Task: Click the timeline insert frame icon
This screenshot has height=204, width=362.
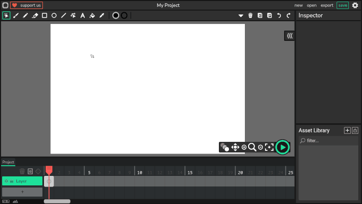Action: click(x=30, y=172)
